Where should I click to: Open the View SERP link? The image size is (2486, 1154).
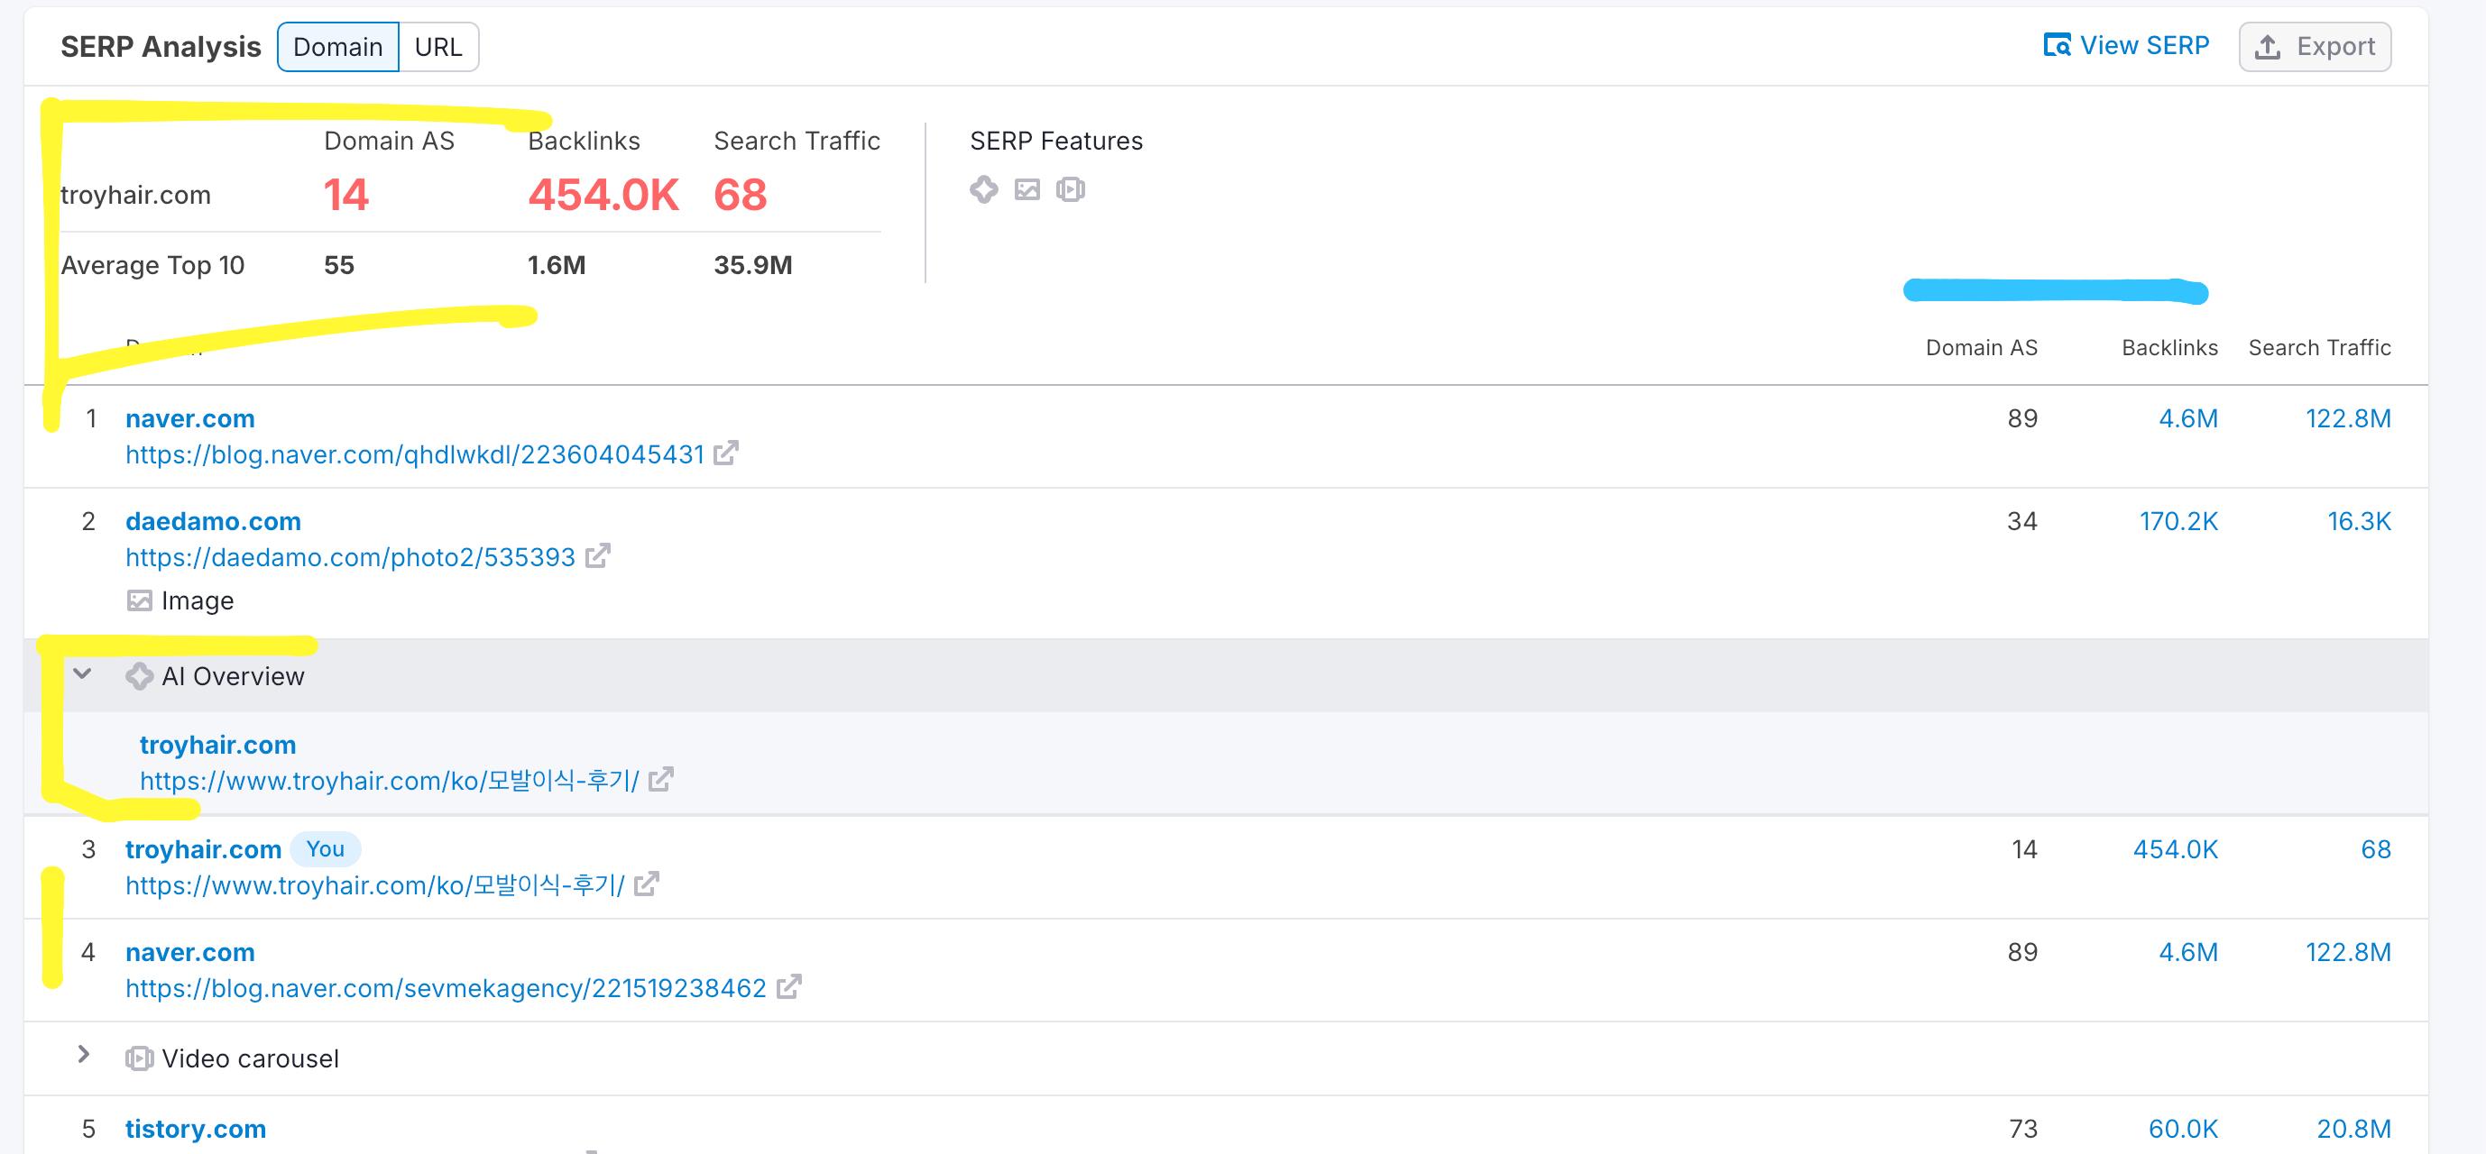pos(2126,45)
